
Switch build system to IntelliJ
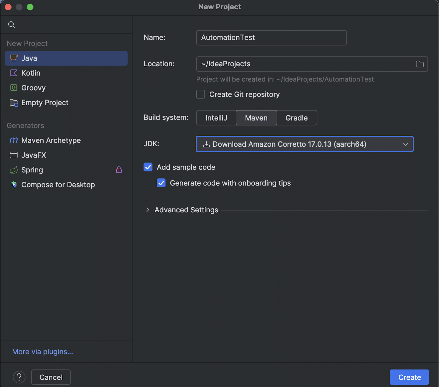click(216, 118)
